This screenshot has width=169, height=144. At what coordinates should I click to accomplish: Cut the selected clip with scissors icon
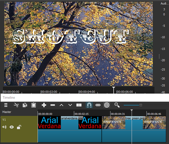point(16,105)
